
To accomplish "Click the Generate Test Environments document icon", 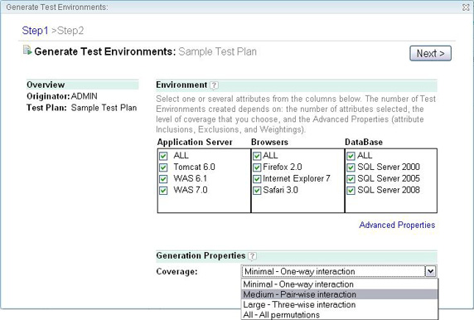I will pos(27,51).
